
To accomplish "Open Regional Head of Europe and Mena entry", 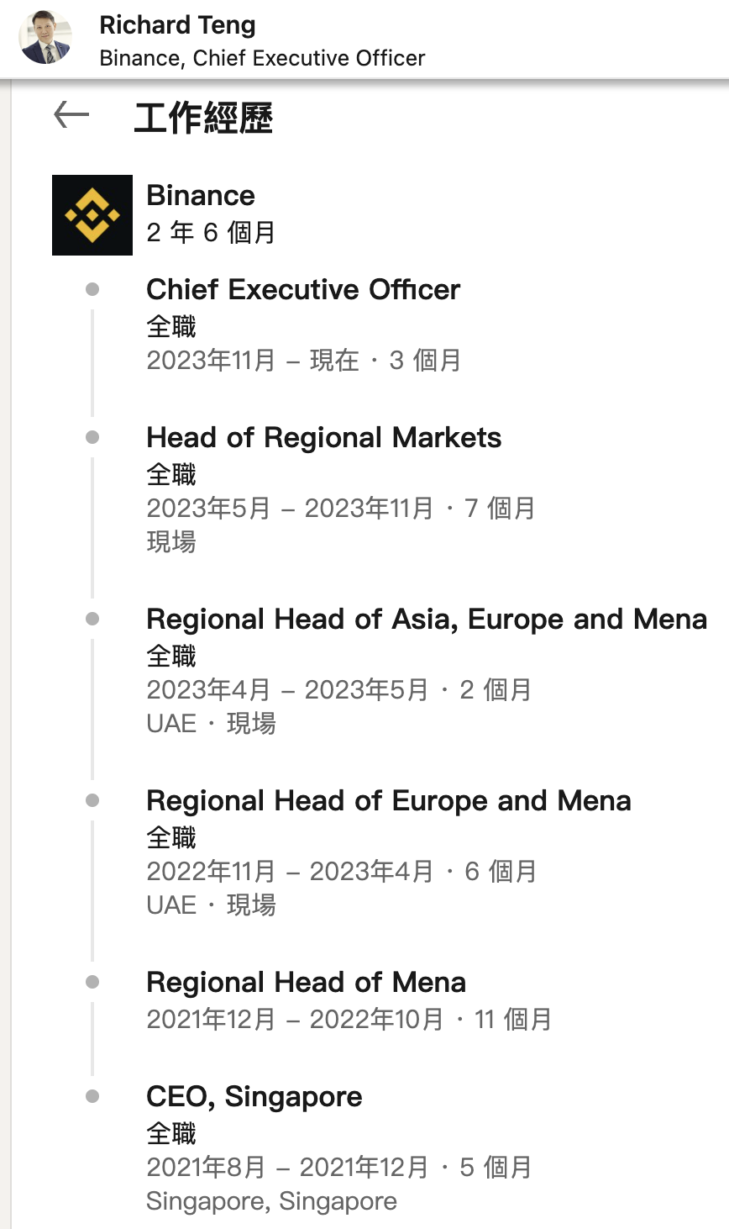I will coord(388,800).
